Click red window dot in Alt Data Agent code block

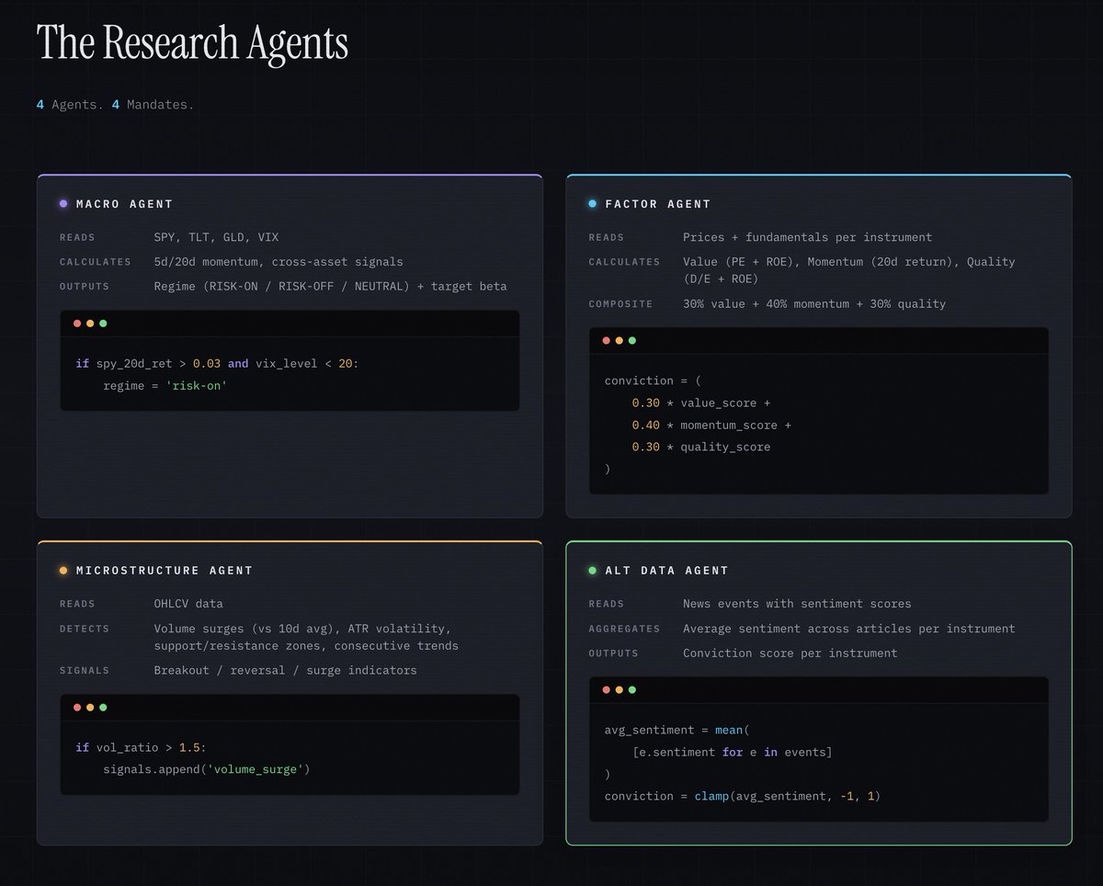[606, 690]
